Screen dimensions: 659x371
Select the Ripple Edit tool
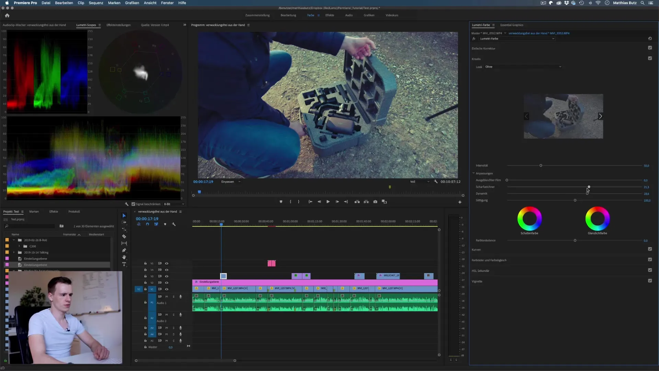pyautogui.click(x=124, y=229)
